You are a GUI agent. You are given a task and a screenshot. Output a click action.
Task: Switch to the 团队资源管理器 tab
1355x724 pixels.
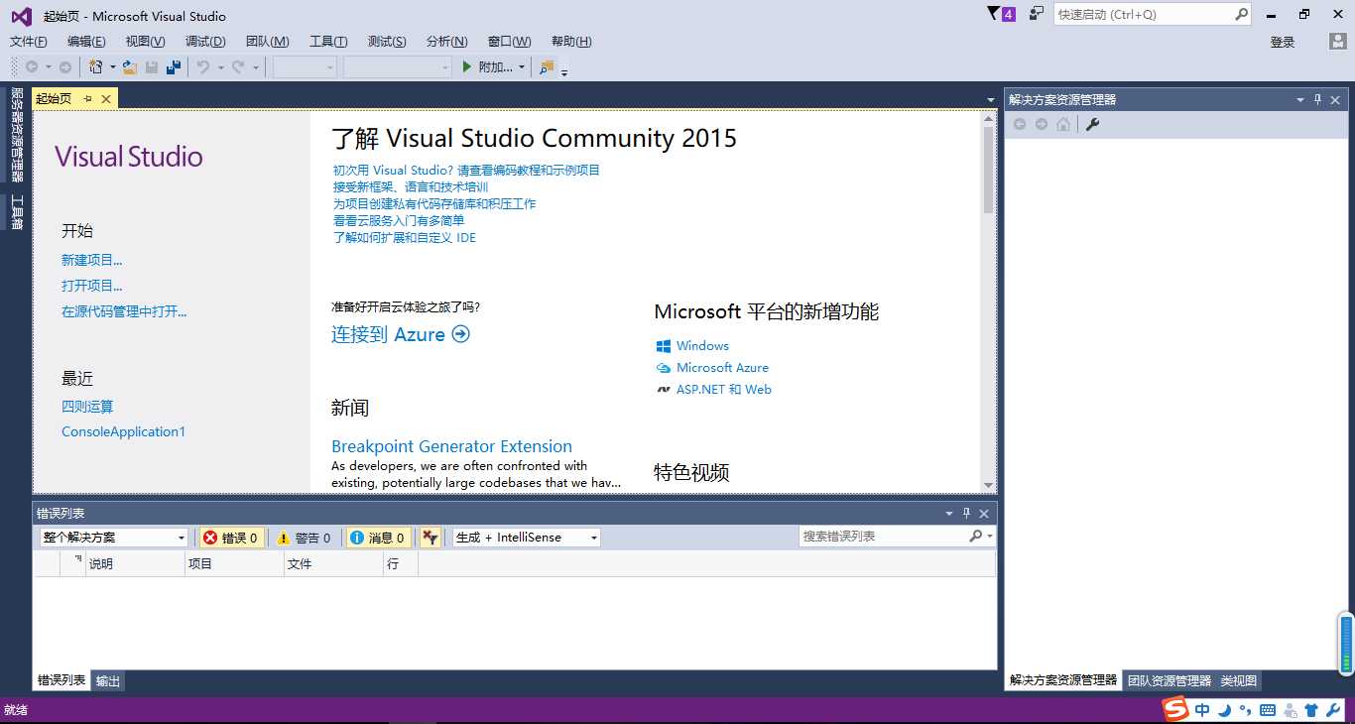(x=1170, y=681)
